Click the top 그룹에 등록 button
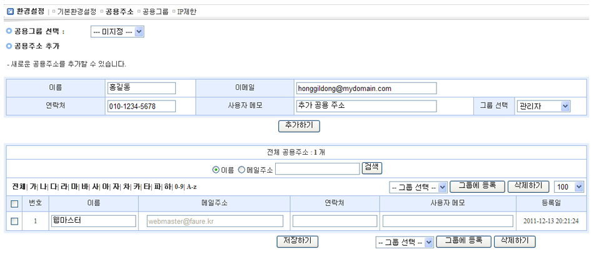 tap(476, 186)
